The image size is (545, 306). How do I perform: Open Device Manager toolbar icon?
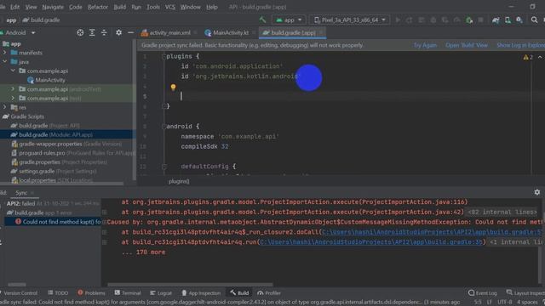(508, 20)
